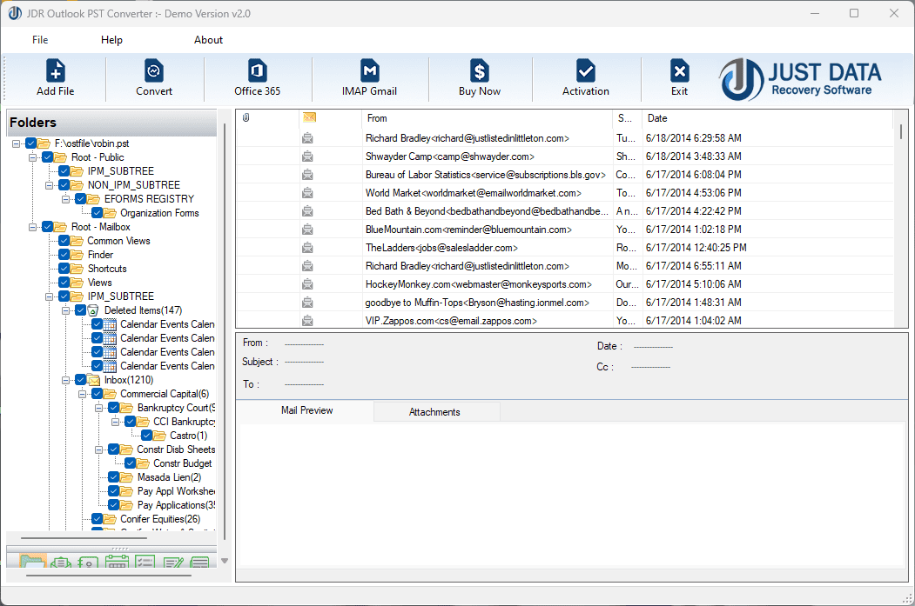Select the IMAP Gmail export icon
Image resolution: width=915 pixels, height=606 pixels.
point(369,77)
